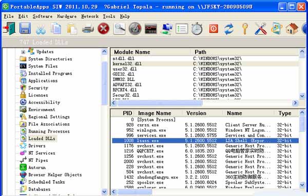
Task: Click the house Home icon
Action: point(292,29)
